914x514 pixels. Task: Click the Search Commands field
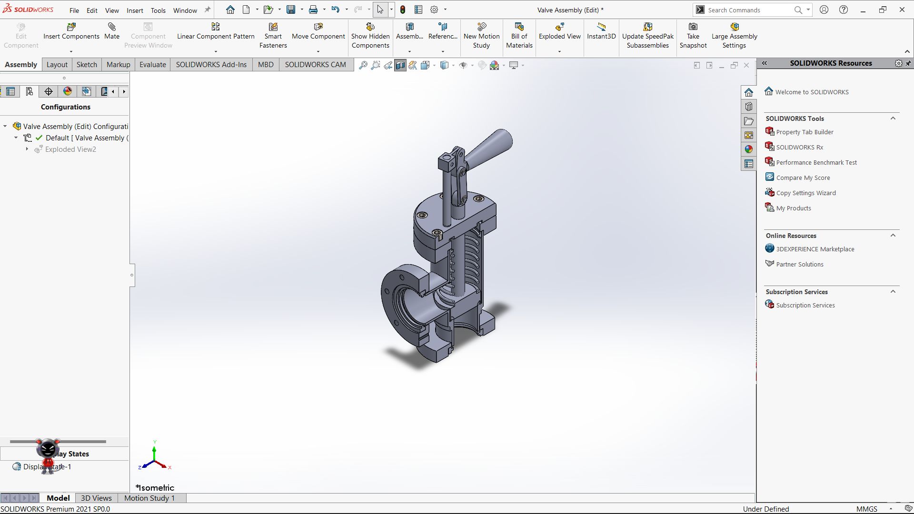click(747, 10)
